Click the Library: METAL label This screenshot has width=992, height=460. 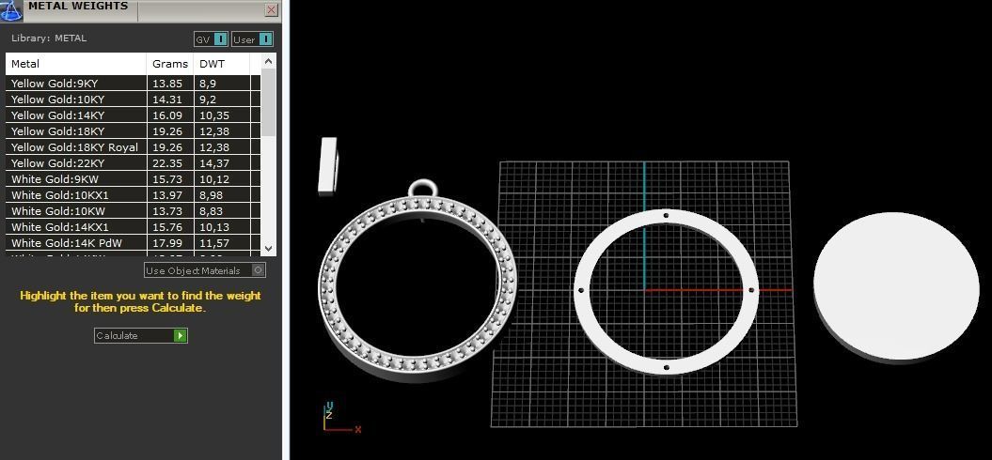point(49,38)
